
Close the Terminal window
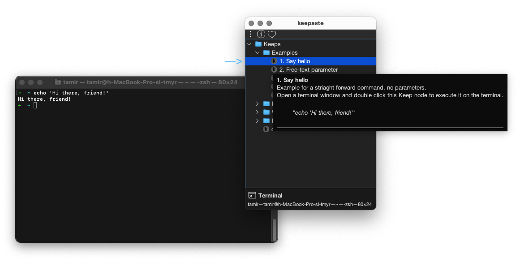tap(22, 82)
